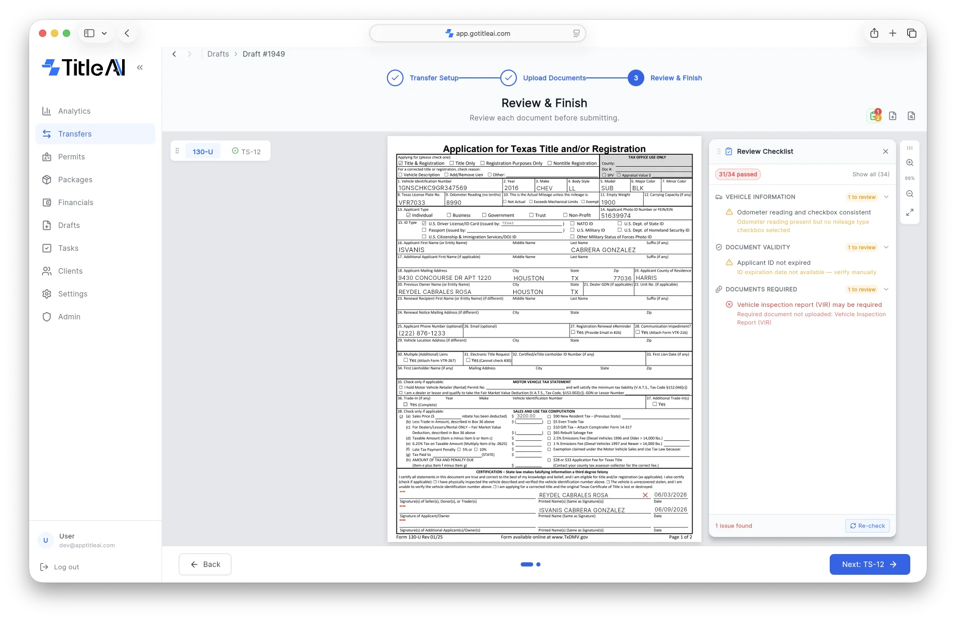Click the 31/34 passed badge

tap(738, 174)
